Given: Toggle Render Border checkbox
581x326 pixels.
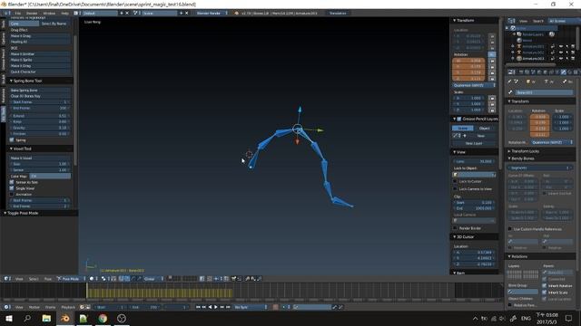Looking at the screenshot, I should 456,228.
